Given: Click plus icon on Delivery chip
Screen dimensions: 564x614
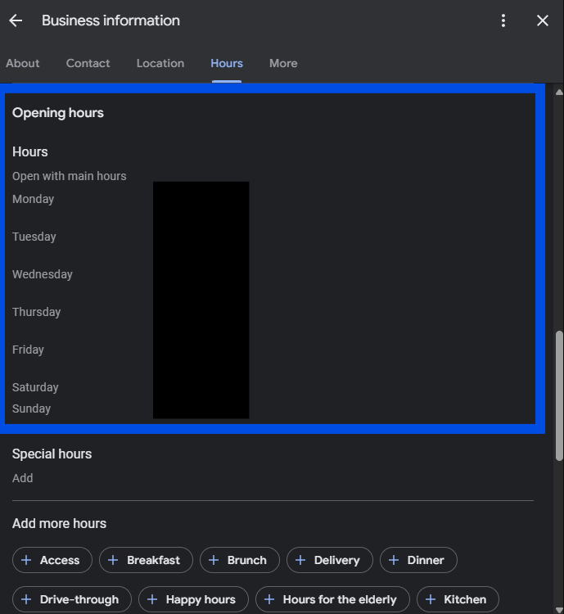Looking at the screenshot, I should [x=300, y=560].
